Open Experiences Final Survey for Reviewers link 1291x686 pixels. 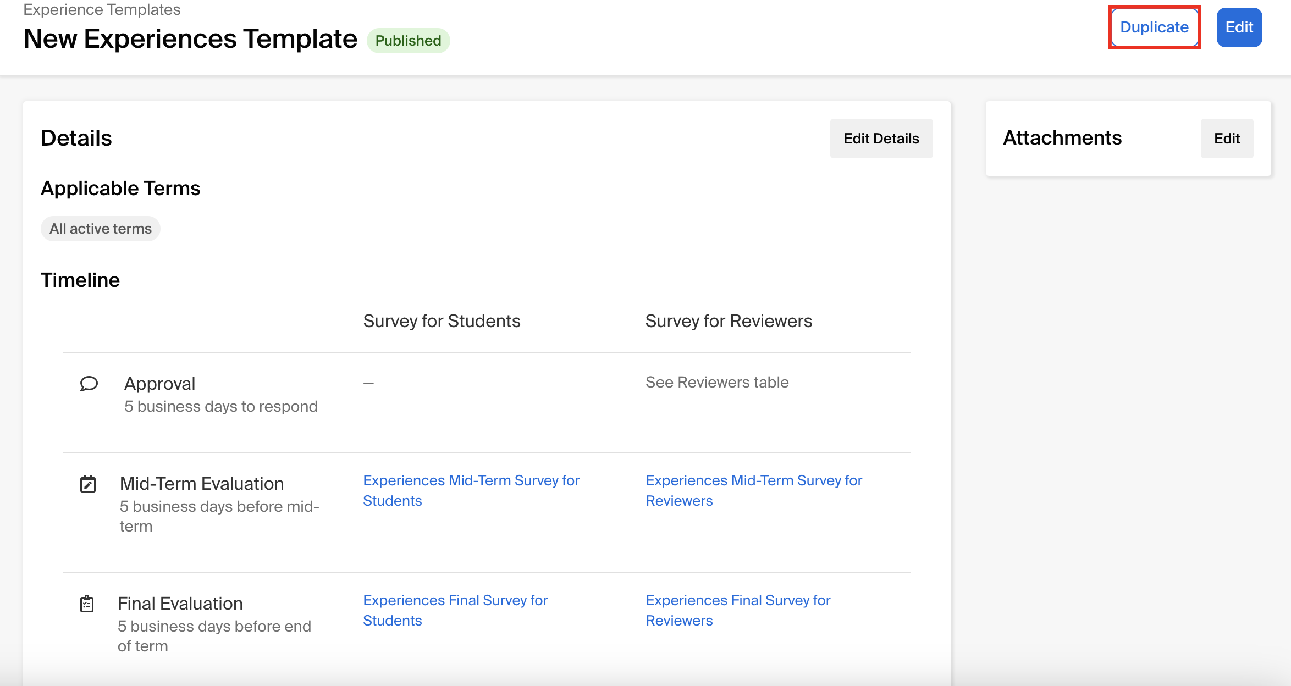[x=738, y=610]
